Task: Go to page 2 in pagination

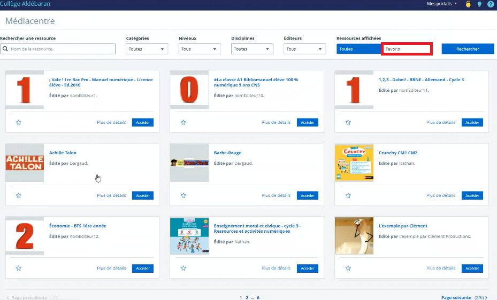Action: (x=247, y=297)
